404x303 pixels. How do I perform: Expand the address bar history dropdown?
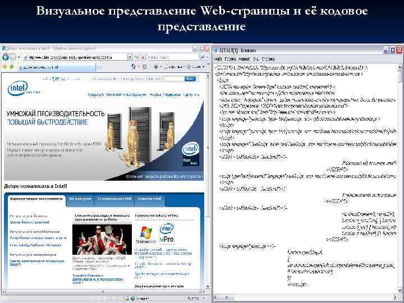click(x=130, y=57)
